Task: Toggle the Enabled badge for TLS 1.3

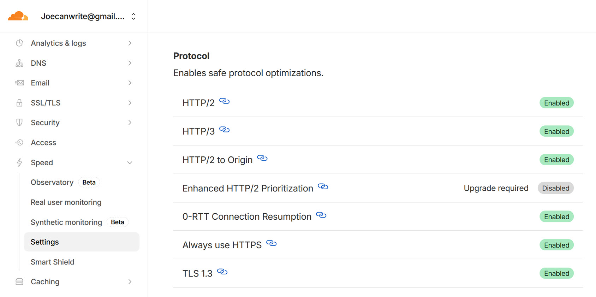Action: pyautogui.click(x=556, y=273)
